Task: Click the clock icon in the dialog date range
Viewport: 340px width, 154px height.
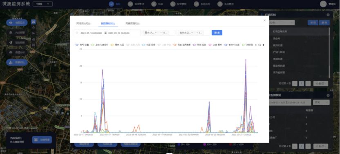Action: 77,33
